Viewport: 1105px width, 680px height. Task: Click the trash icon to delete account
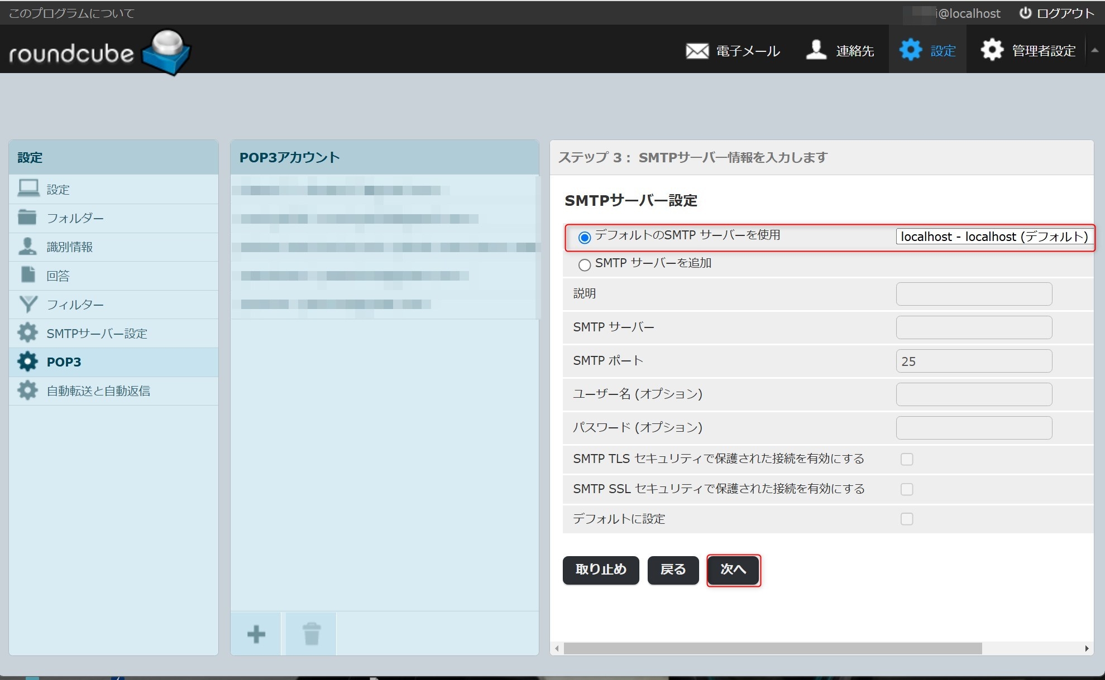[x=311, y=634]
